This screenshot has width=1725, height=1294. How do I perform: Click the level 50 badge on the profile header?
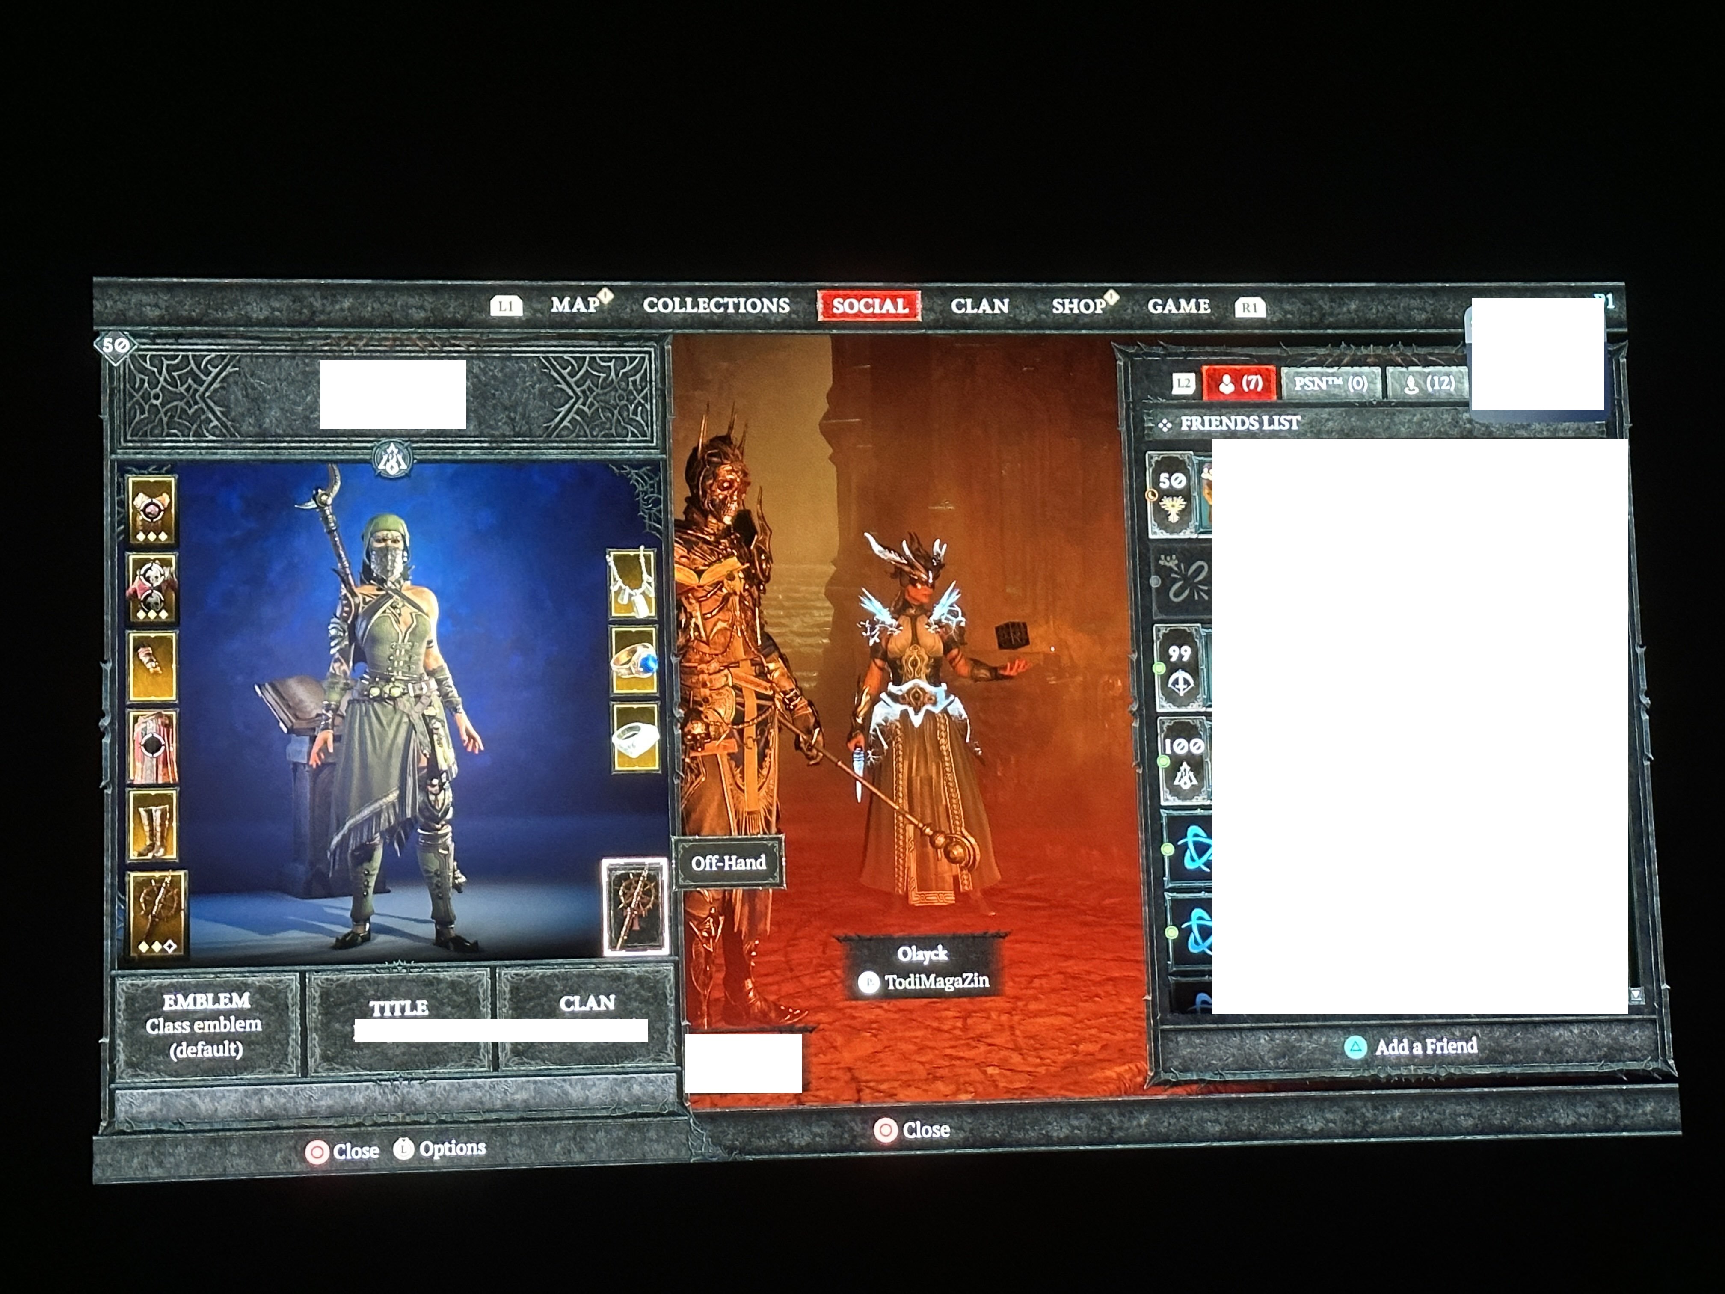click(116, 345)
